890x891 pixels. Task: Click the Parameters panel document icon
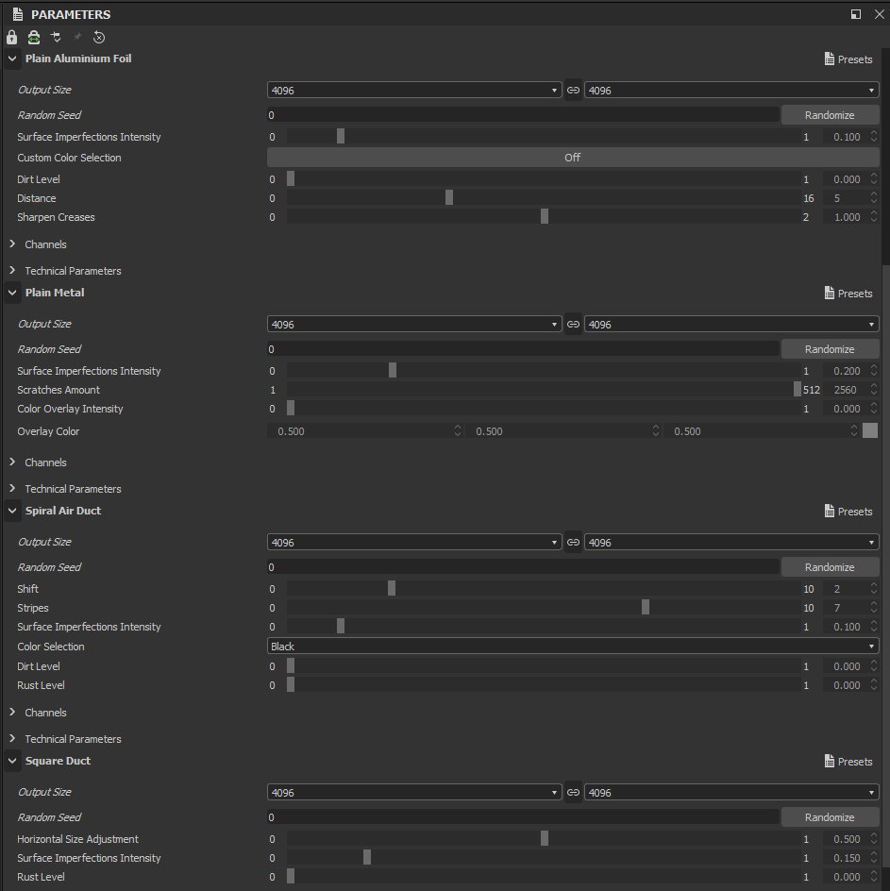click(x=18, y=14)
